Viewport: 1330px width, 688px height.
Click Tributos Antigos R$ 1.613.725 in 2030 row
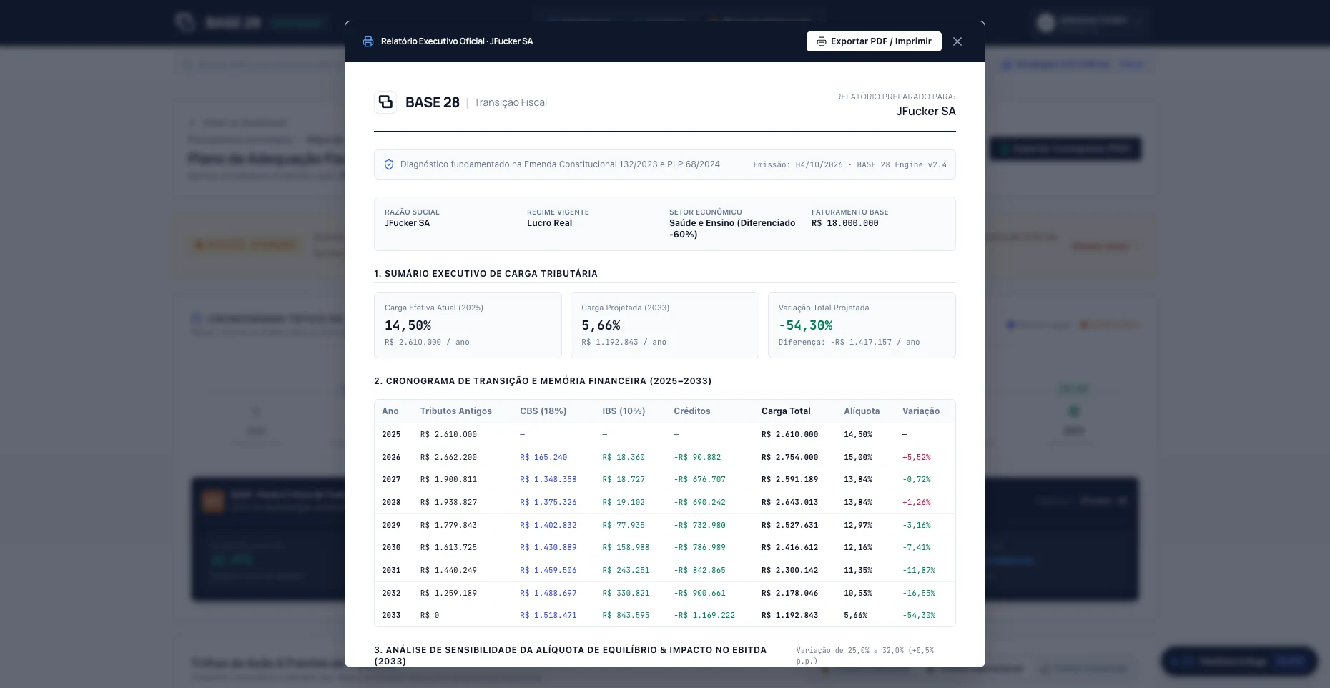pos(448,548)
